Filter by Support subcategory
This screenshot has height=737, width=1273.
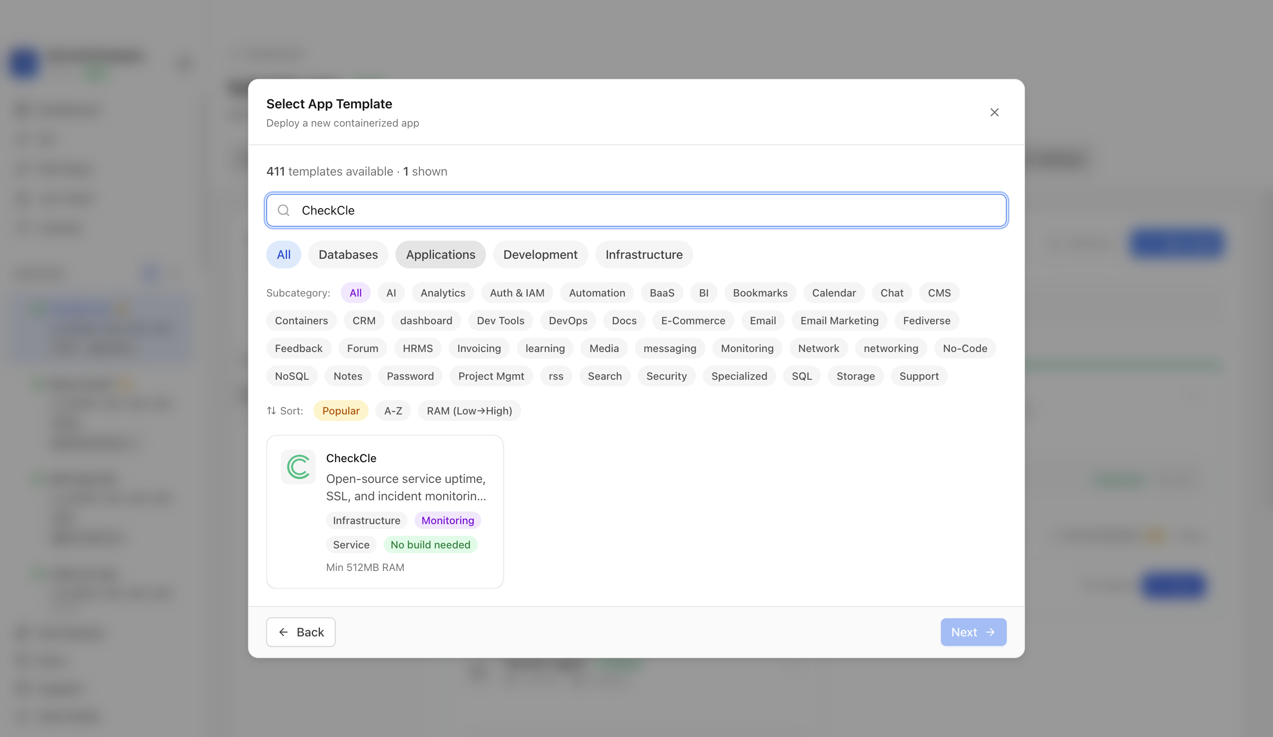pyautogui.click(x=919, y=376)
